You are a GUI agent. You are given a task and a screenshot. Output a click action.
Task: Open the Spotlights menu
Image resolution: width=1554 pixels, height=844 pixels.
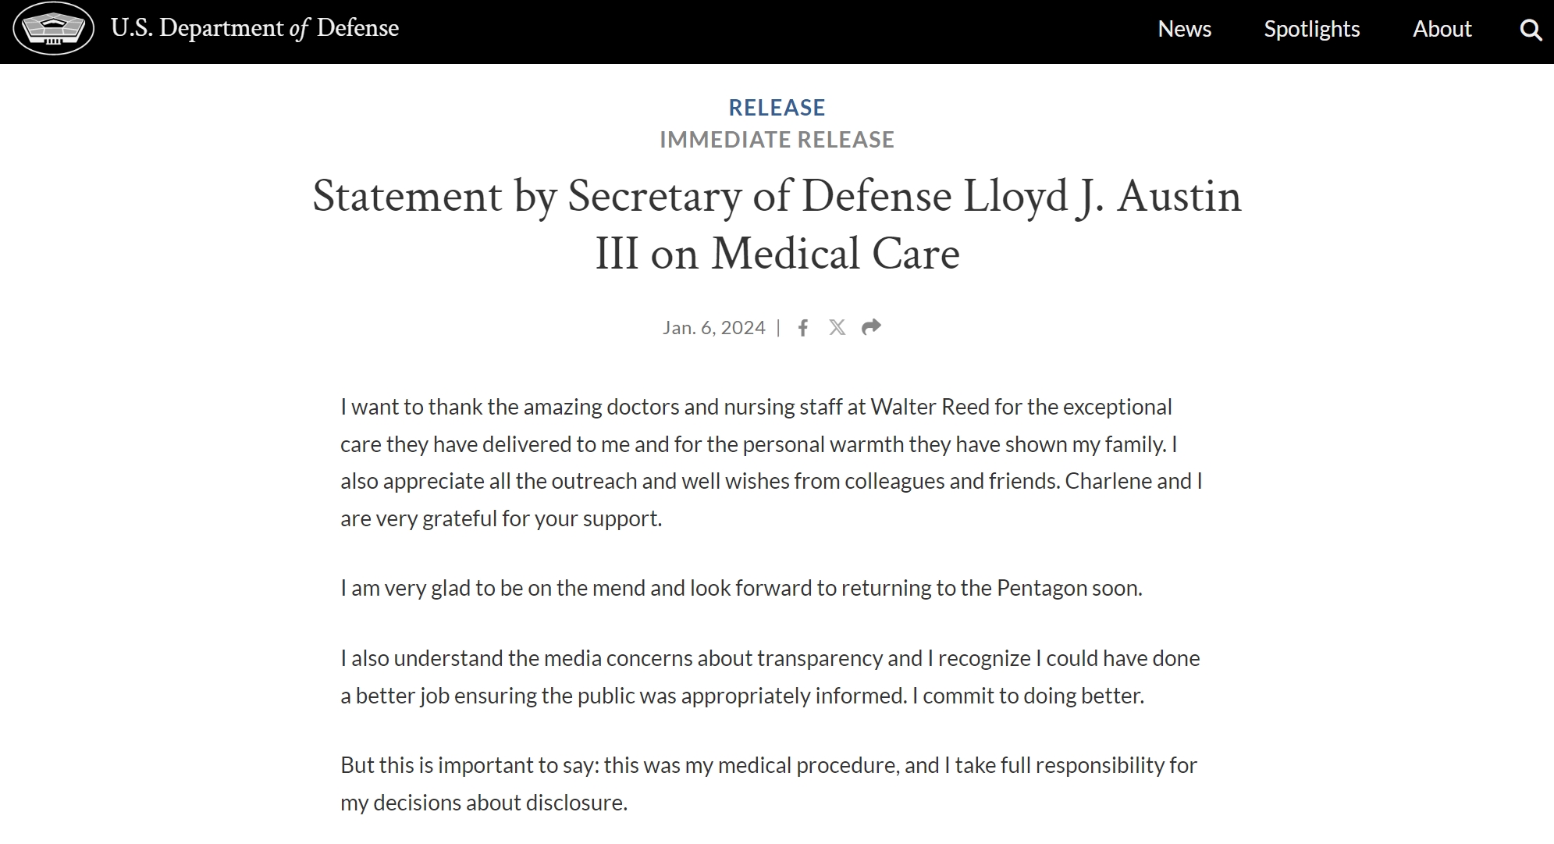(x=1311, y=30)
